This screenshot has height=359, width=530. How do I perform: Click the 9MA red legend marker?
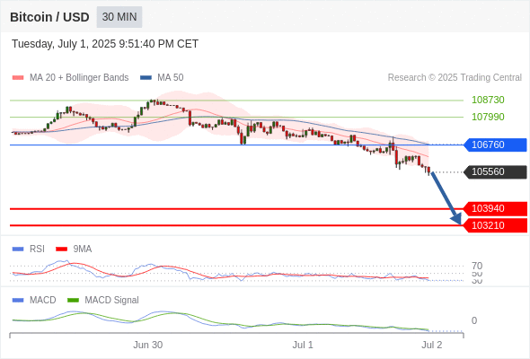(x=61, y=250)
